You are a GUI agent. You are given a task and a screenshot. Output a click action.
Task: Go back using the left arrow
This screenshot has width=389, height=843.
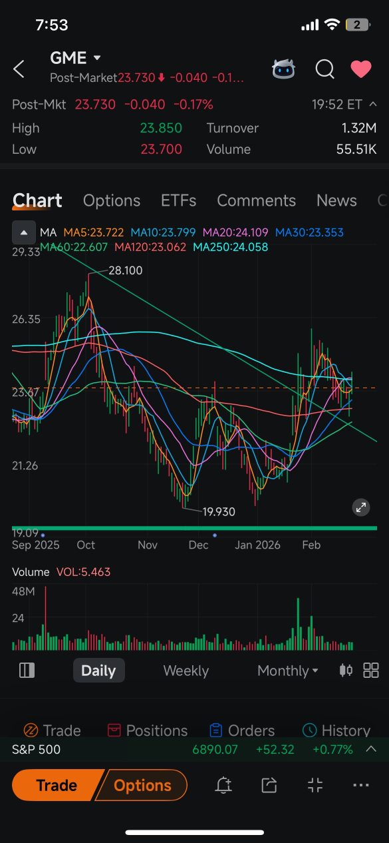click(x=19, y=69)
